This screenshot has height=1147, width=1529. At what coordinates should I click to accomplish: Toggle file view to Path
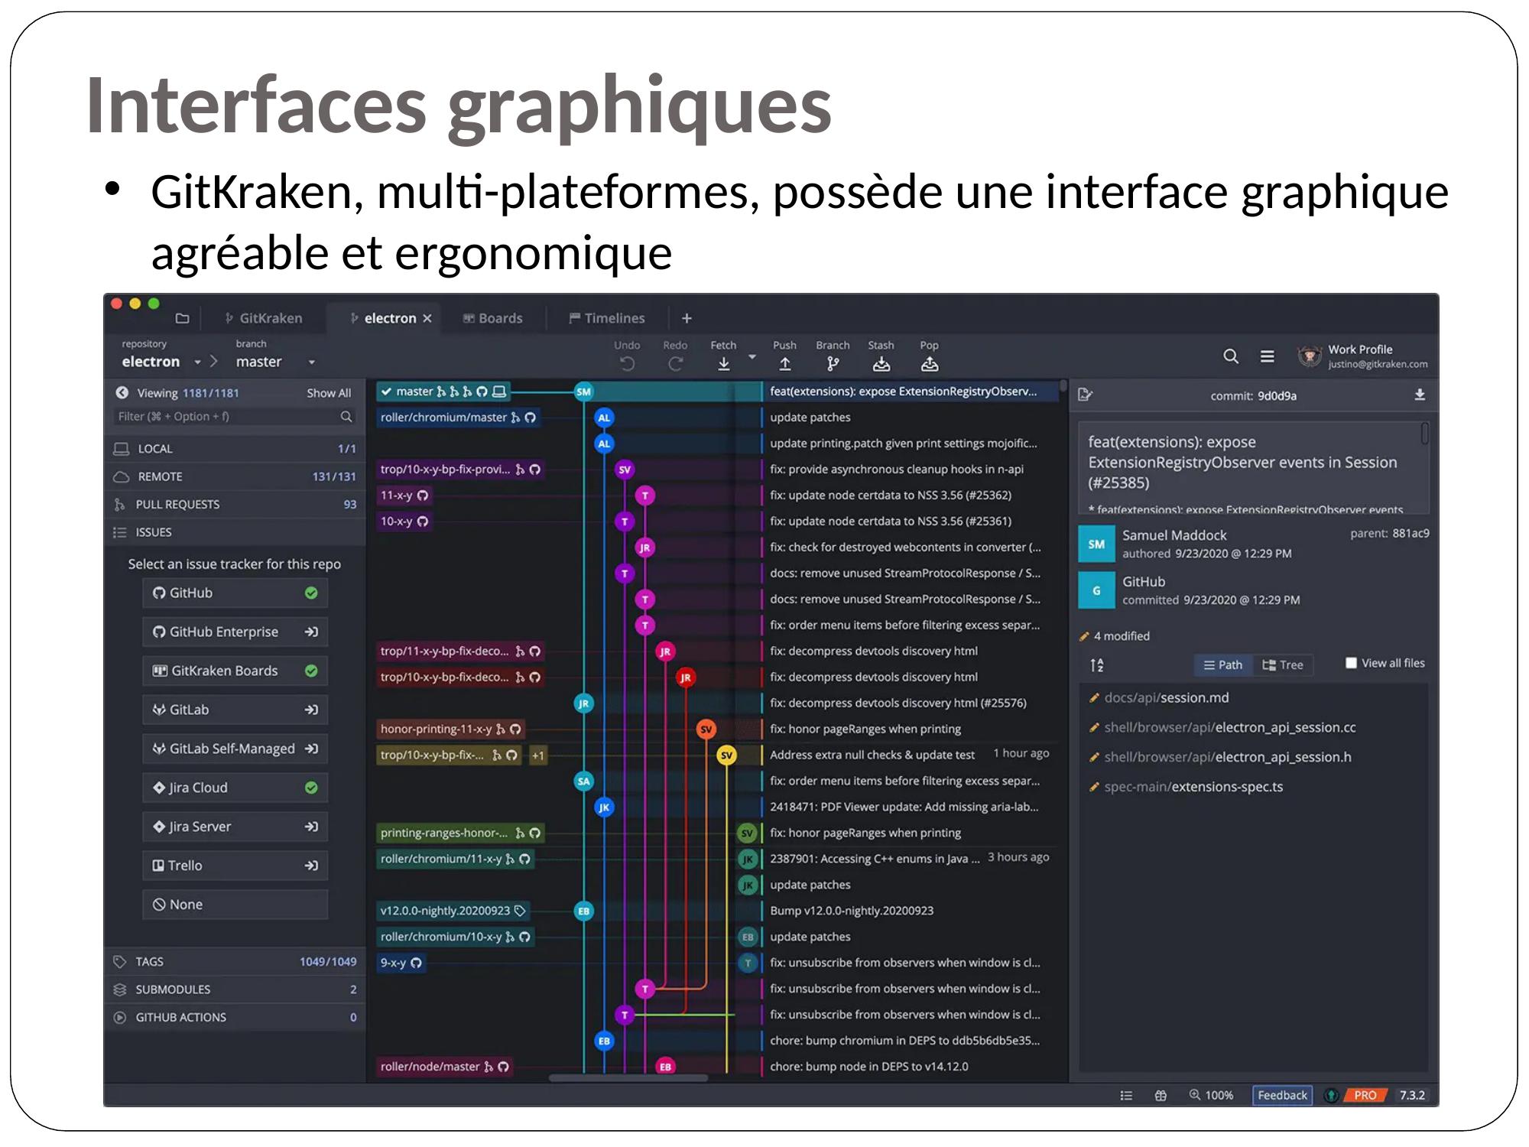1223,665
